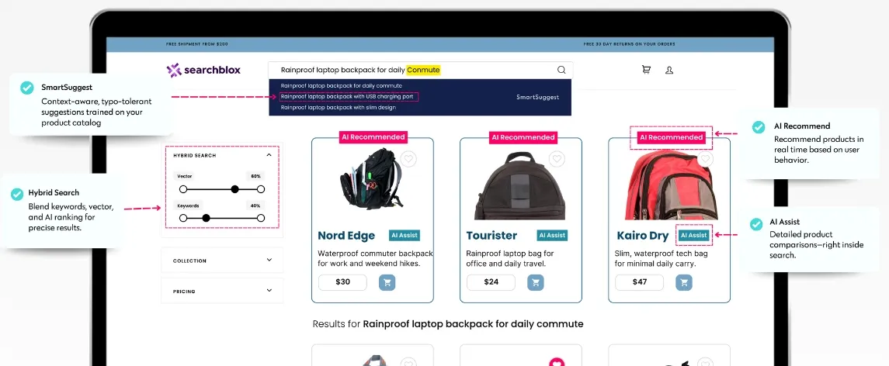Click the searchblox logo
Viewport: 889px width, 366px height.
[203, 71]
